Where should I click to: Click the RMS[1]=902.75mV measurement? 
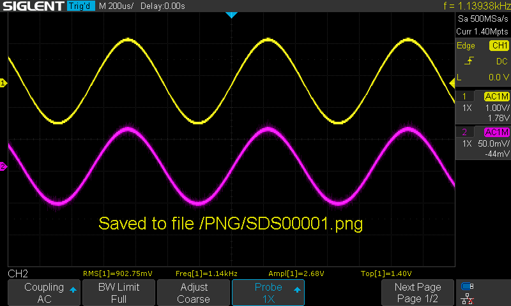pos(118,273)
